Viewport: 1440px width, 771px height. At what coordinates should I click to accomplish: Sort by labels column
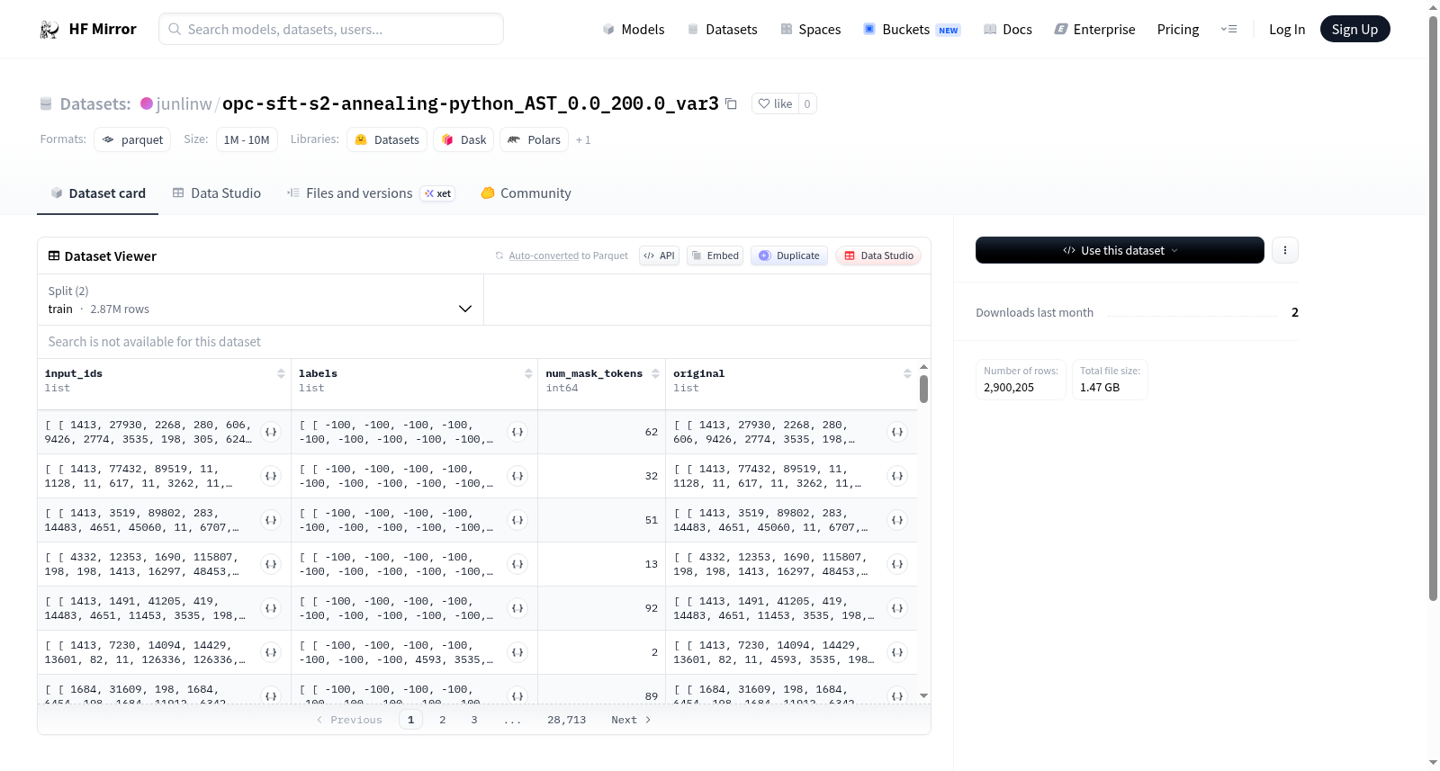click(528, 373)
